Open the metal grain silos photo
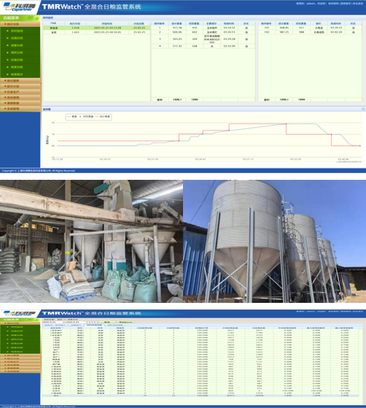The width and height of the screenshot is (366, 408). [274, 241]
